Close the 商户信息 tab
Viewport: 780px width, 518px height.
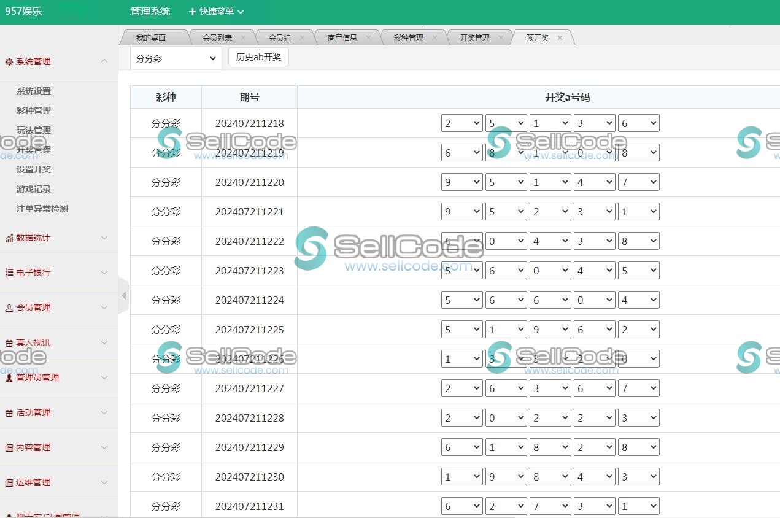pyautogui.click(x=369, y=37)
